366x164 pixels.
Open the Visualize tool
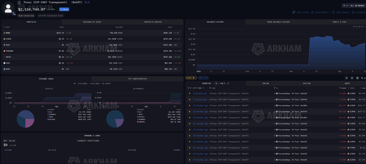point(360,12)
